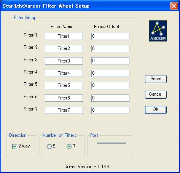Image resolution: width=180 pixels, height=173 pixels.
Task: Confirm settings with the OK button
Action: (x=156, y=110)
